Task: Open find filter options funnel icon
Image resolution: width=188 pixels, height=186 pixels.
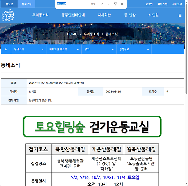Action: [x=115, y=4]
